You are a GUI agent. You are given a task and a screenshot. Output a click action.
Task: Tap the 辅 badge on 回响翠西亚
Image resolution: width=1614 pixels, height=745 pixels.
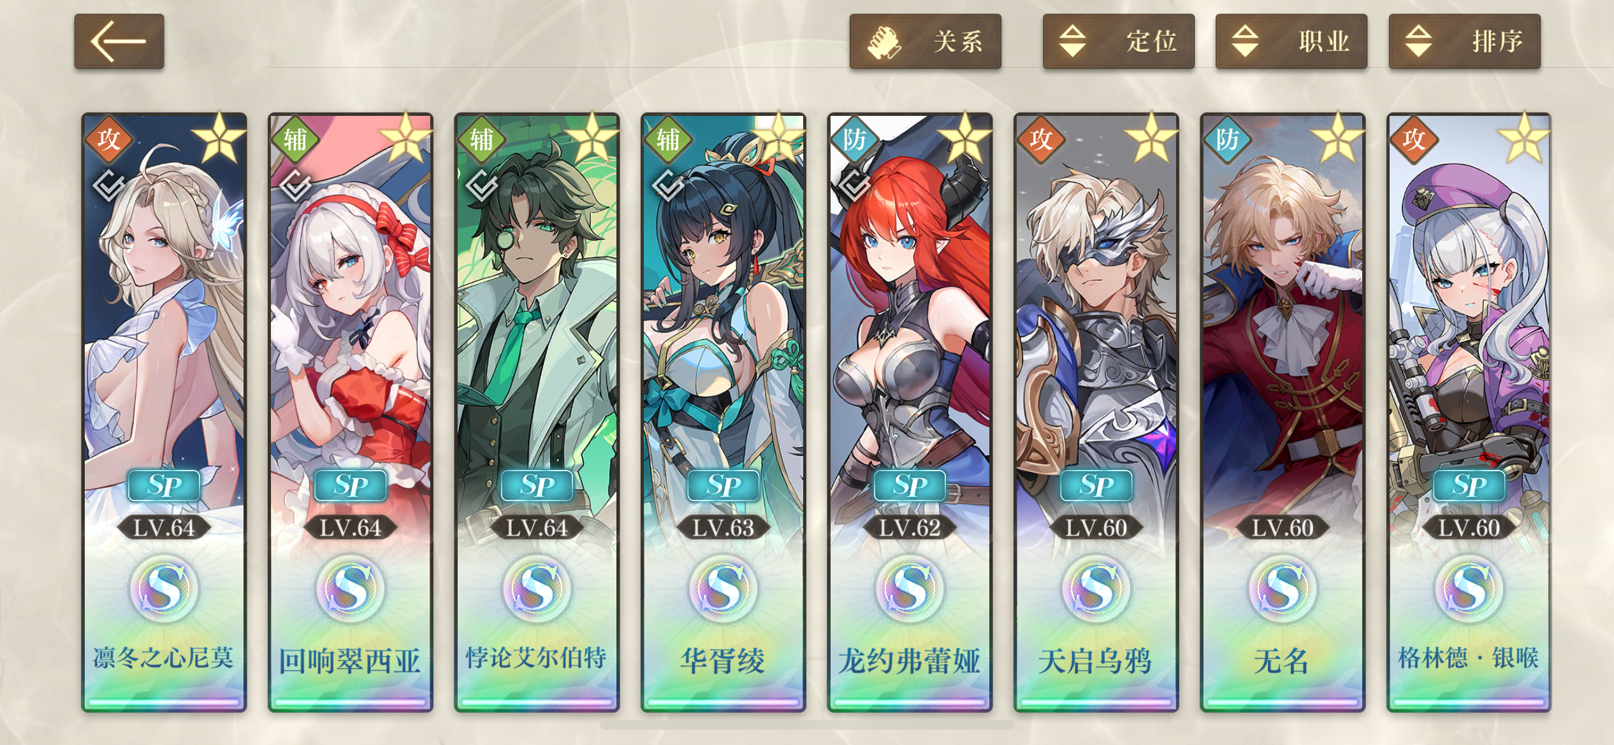pyautogui.click(x=295, y=139)
